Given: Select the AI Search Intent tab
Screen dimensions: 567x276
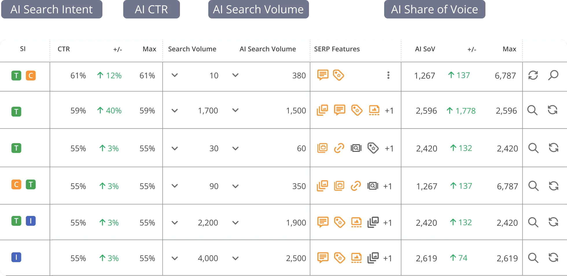Looking at the screenshot, I should [x=51, y=9].
